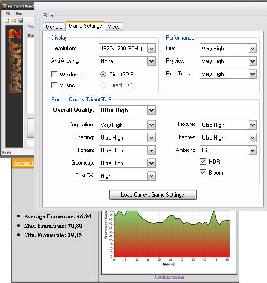Click the Average Framerate: 46,94 text
267x283 pixels.
point(58,216)
